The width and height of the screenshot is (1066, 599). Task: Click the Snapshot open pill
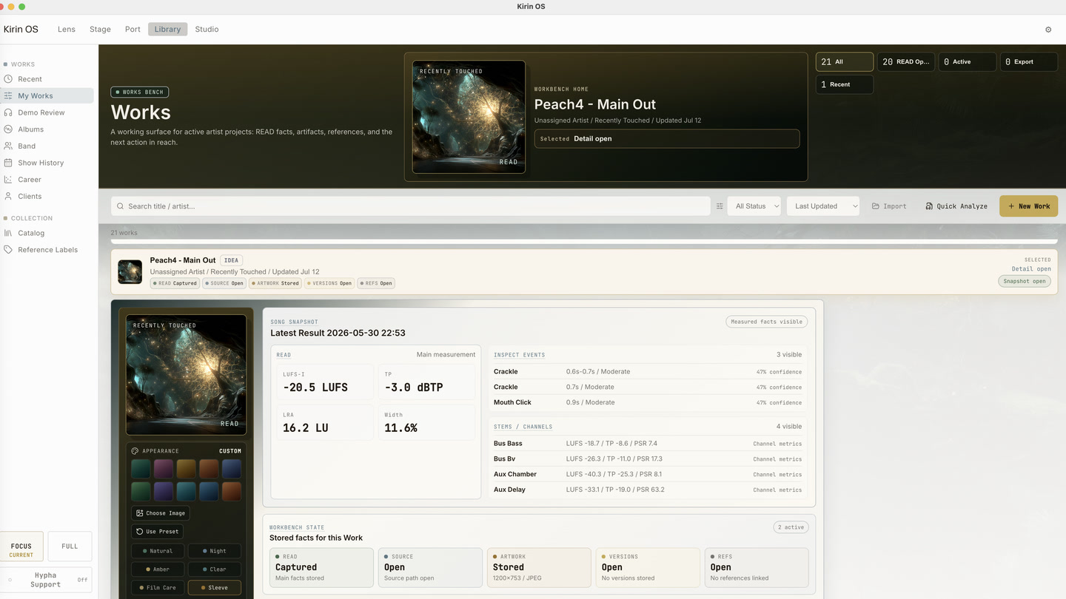pos(1025,281)
